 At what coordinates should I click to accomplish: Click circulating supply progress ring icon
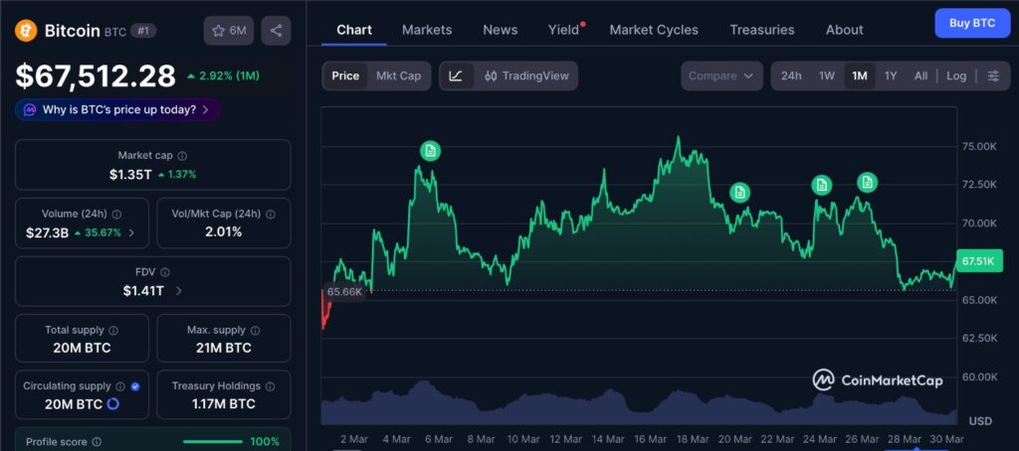[113, 404]
